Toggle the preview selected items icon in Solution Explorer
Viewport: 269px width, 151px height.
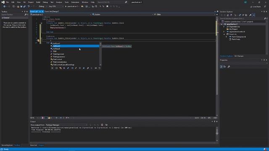click(253, 15)
